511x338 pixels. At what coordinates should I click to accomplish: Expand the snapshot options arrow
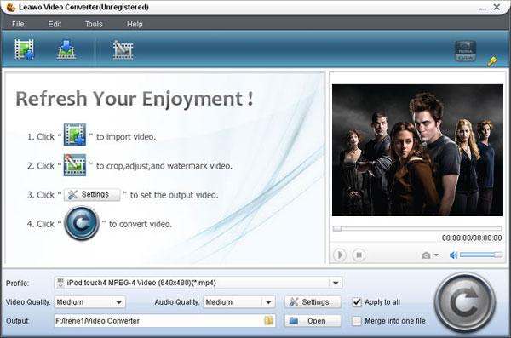(x=436, y=255)
